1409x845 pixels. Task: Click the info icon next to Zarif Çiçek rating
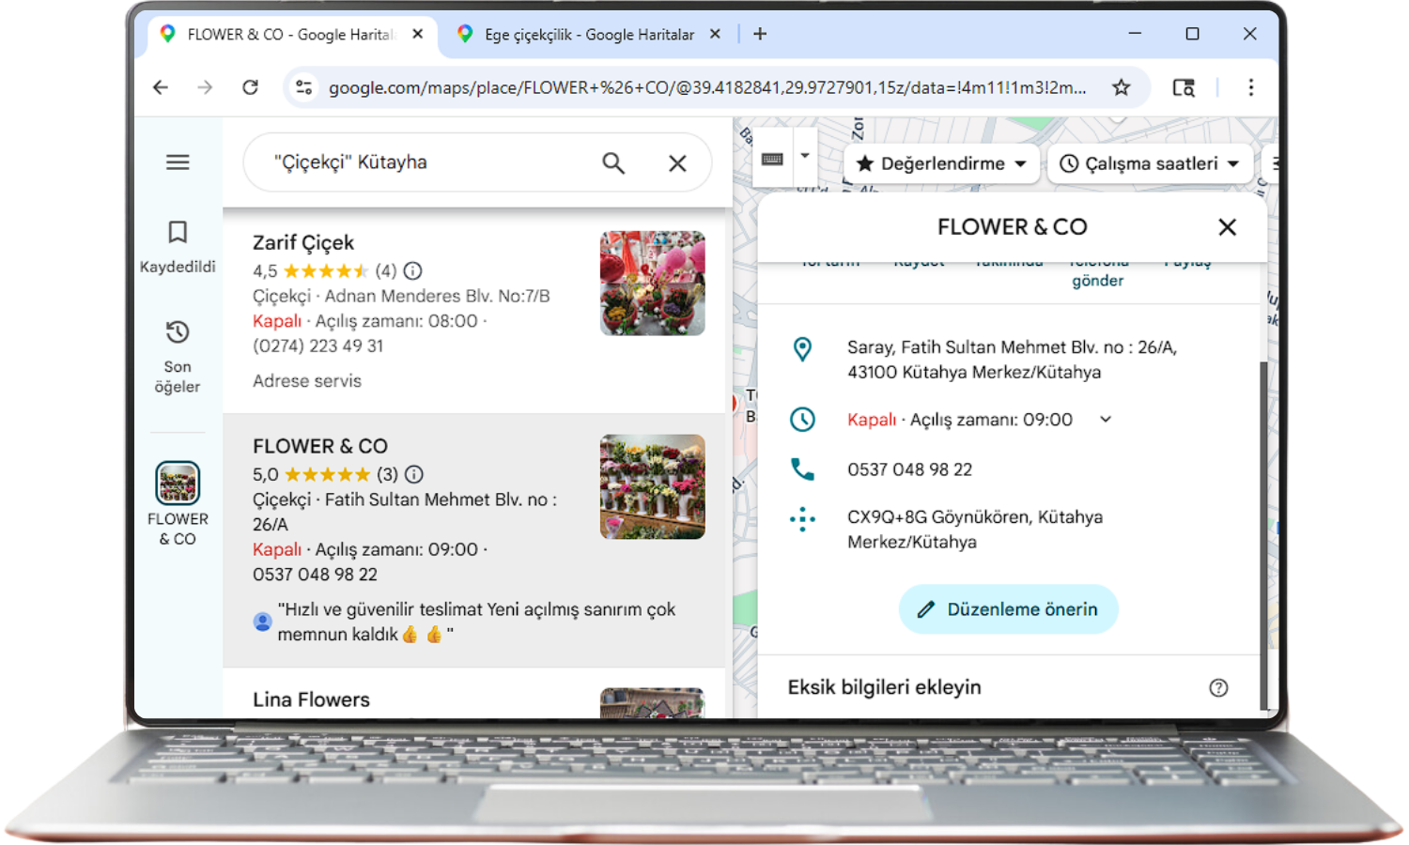tap(412, 271)
